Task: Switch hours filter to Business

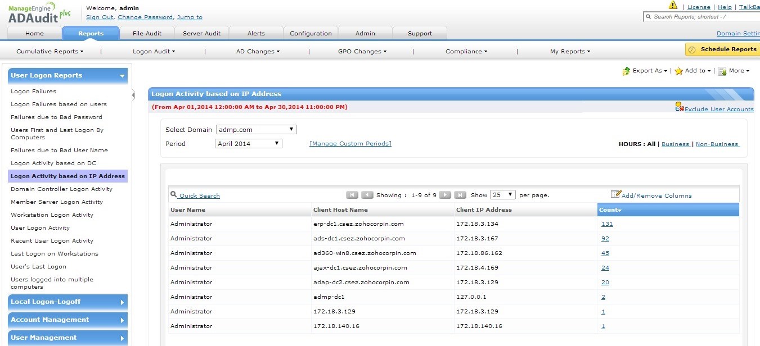Action: click(x=676, y=144)
